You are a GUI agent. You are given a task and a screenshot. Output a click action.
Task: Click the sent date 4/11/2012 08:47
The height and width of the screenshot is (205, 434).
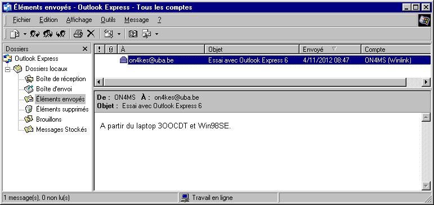coord(326,60)
